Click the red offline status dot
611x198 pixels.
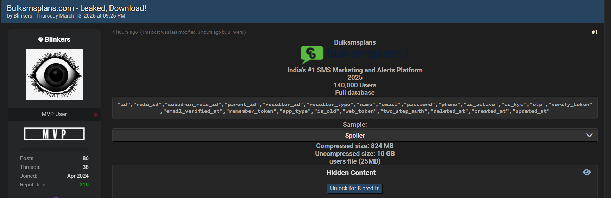[x=95, y=115]
